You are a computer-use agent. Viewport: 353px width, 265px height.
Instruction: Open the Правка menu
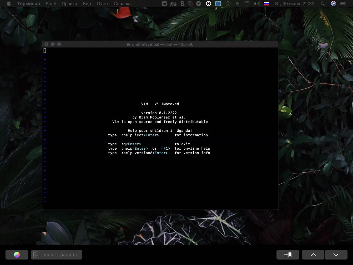click(69, 4)
